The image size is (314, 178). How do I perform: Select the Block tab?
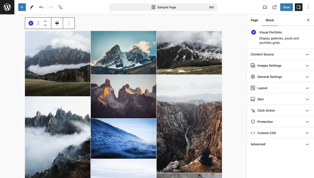click(270, 20)
